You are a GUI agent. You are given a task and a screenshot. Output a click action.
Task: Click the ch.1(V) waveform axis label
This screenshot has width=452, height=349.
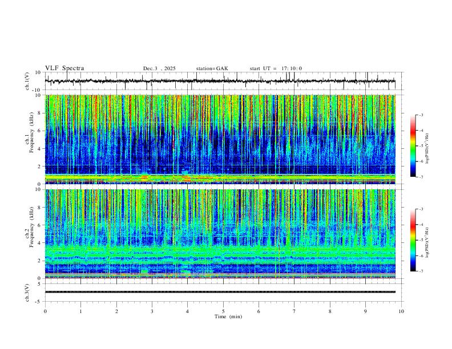27,81
